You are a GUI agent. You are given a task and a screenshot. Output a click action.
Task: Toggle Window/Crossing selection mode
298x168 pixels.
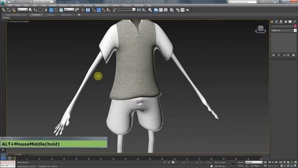[x=46, y=10]
